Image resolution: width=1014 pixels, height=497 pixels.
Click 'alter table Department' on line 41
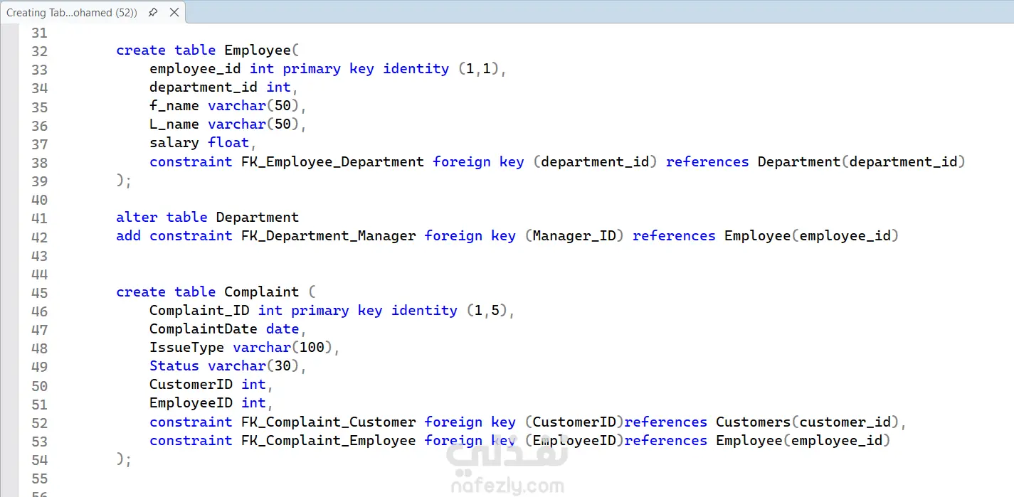coord(208,218)
